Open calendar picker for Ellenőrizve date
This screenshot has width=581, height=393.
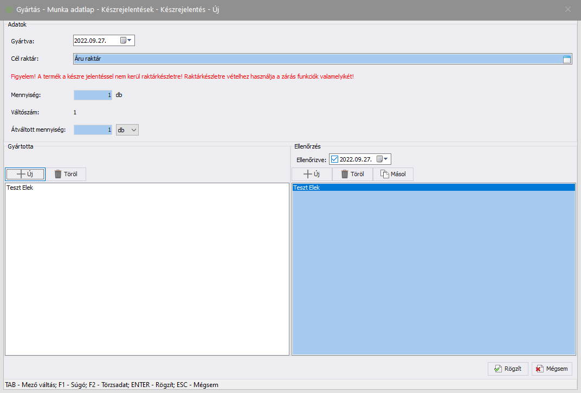383,159
